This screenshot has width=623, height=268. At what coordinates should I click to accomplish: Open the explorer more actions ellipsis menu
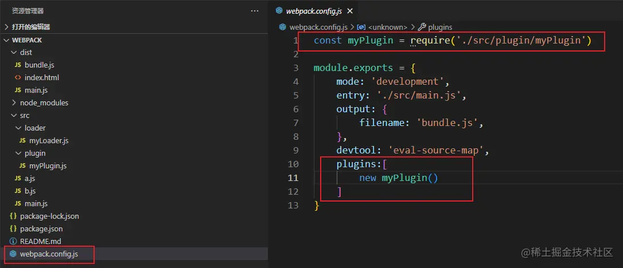pos(255,11)
